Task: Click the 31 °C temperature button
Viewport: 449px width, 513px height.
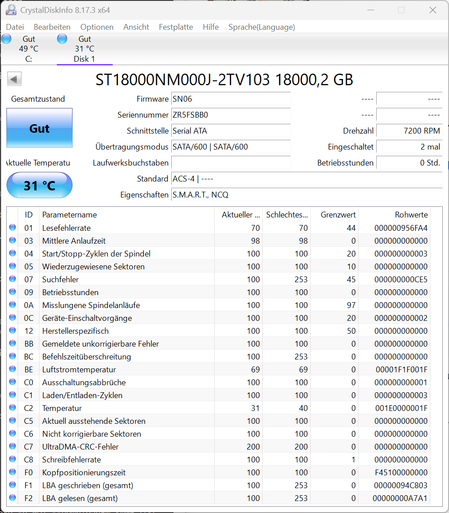Action: 39,185
